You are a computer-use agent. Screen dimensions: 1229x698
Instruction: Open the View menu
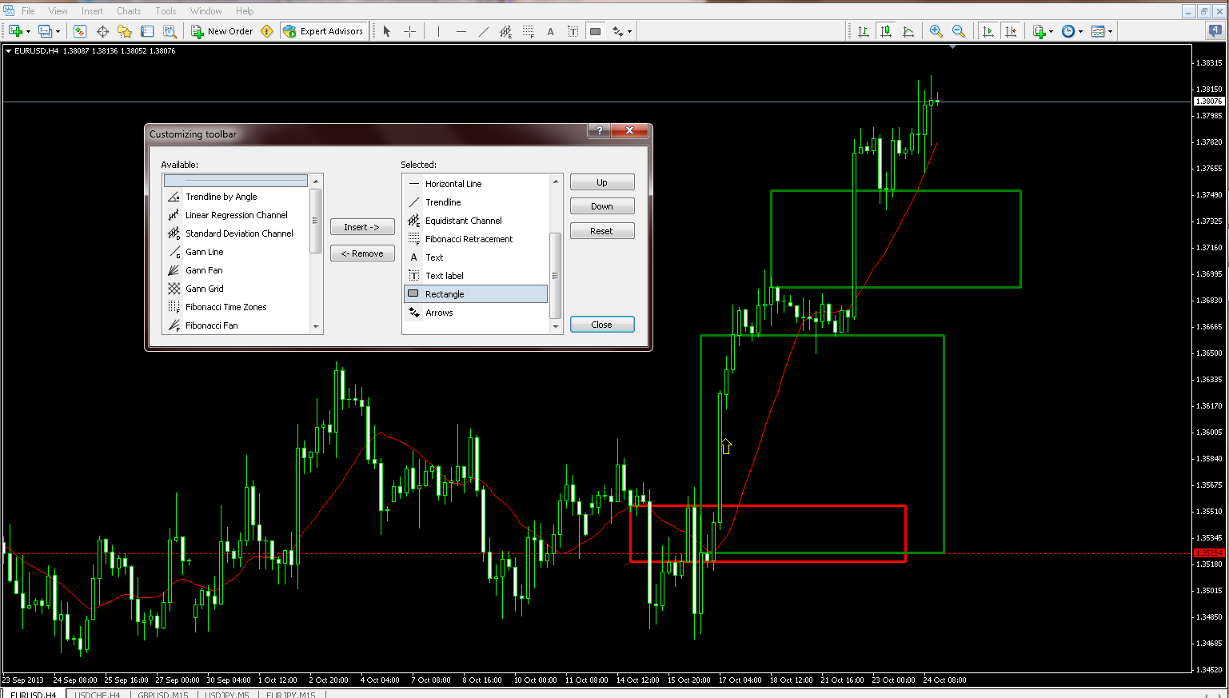click(x=58, y=11)
